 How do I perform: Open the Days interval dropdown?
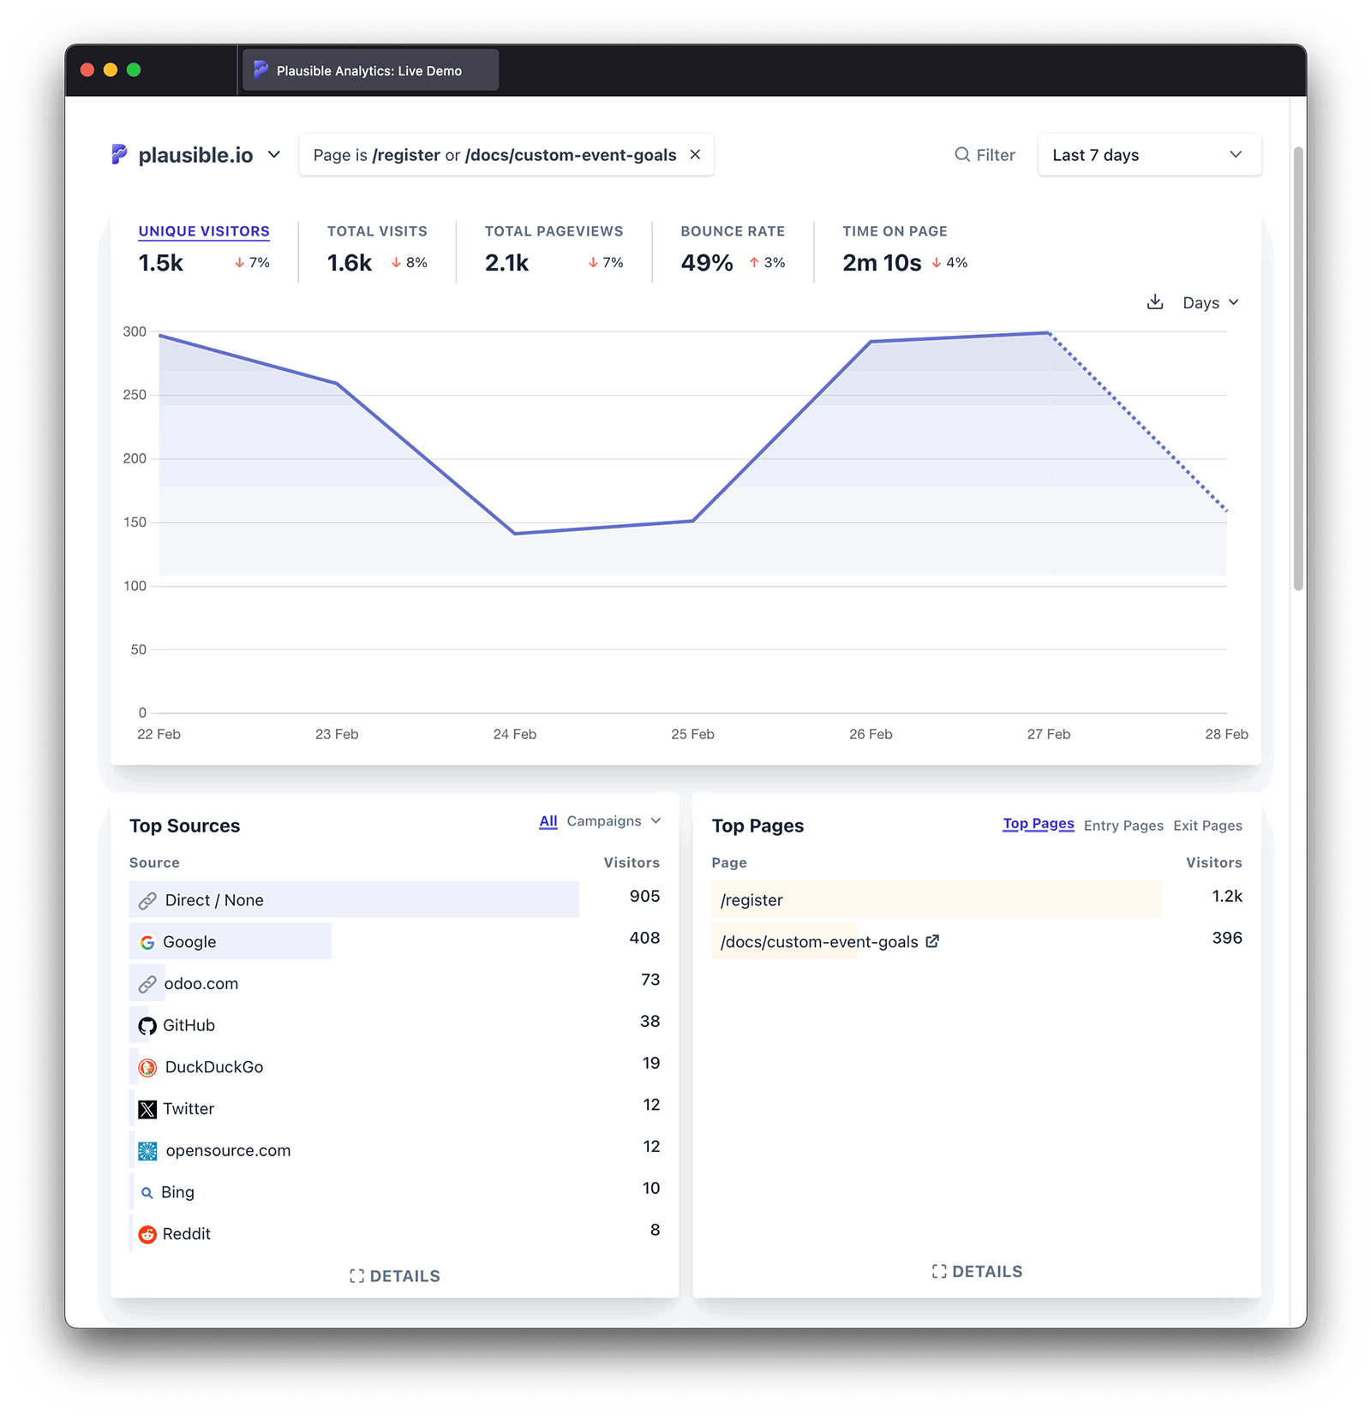point(1210,301)
